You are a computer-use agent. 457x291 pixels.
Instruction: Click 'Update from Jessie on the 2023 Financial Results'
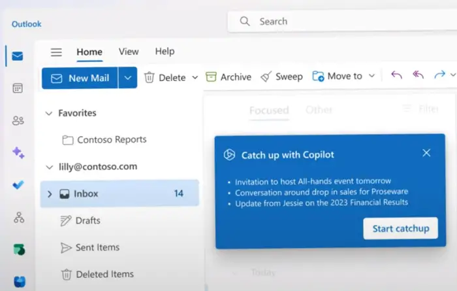pos(321,203)
